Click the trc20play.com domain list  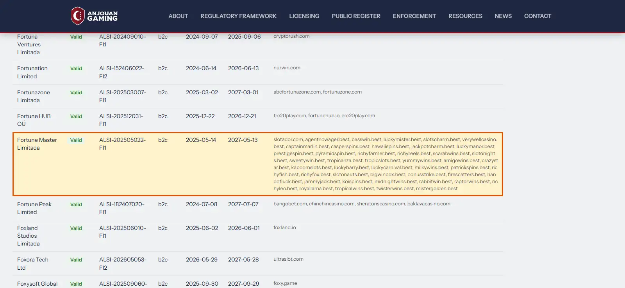324,116
